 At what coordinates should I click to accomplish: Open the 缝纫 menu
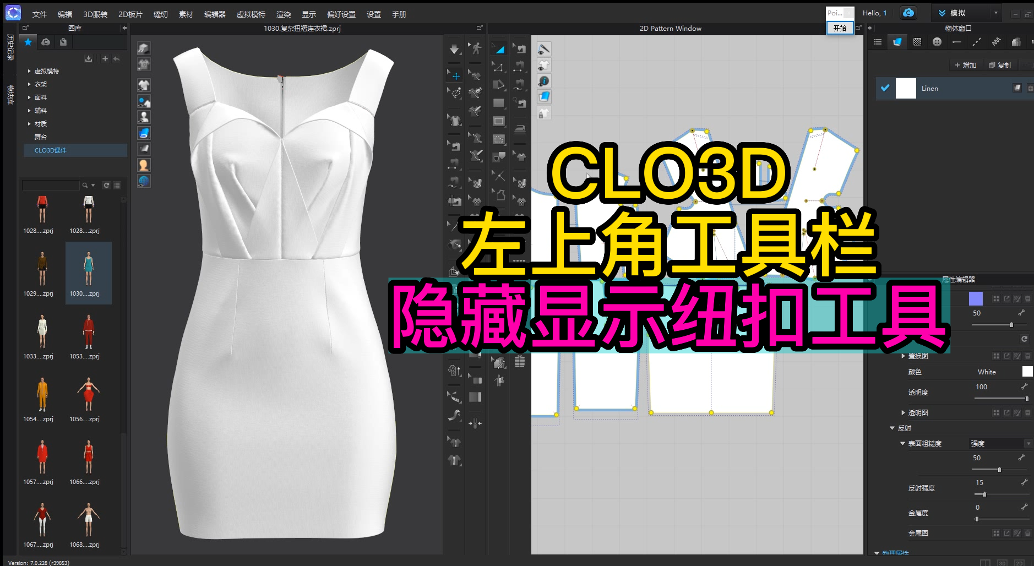[x=160, y=14]
